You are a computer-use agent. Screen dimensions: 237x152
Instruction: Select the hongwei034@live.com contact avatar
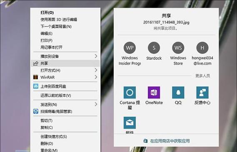[x=202, y=48]
